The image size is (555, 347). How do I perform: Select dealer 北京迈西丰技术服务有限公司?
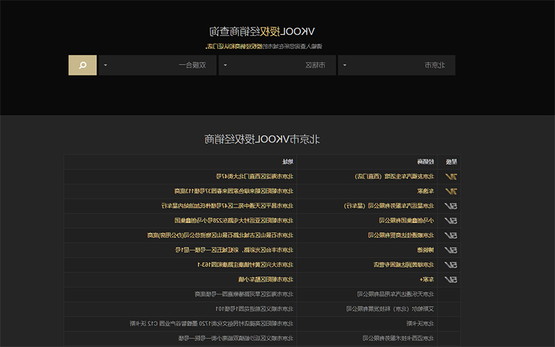coord(398,338)
